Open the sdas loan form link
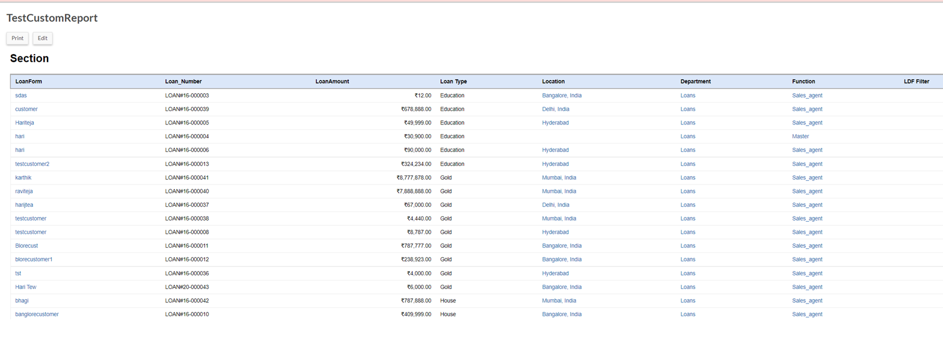Screen dimensions: 943x351 click(21, 96)
